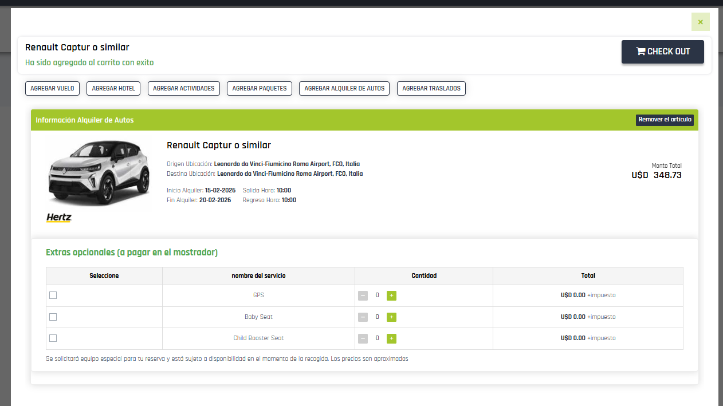This screenshot has width=723, height=406.
Task: Close the cart dialog with the X icon
Action: (700, 22)
